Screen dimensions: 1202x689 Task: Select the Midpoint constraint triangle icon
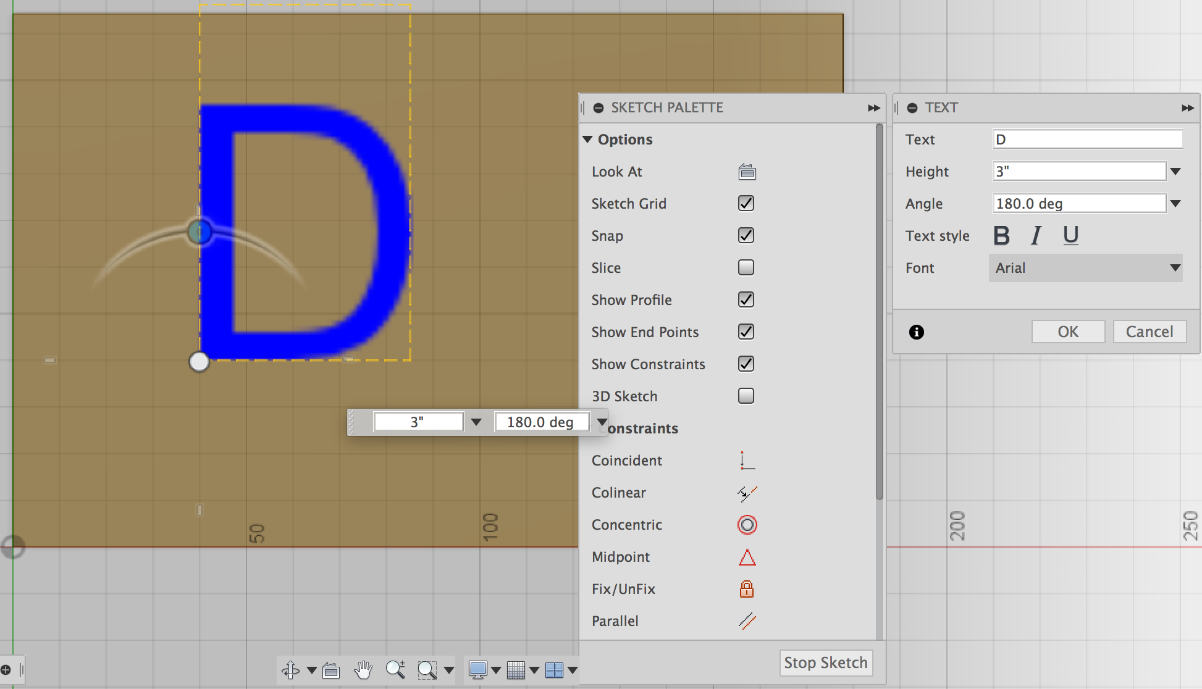pos(747,557)
